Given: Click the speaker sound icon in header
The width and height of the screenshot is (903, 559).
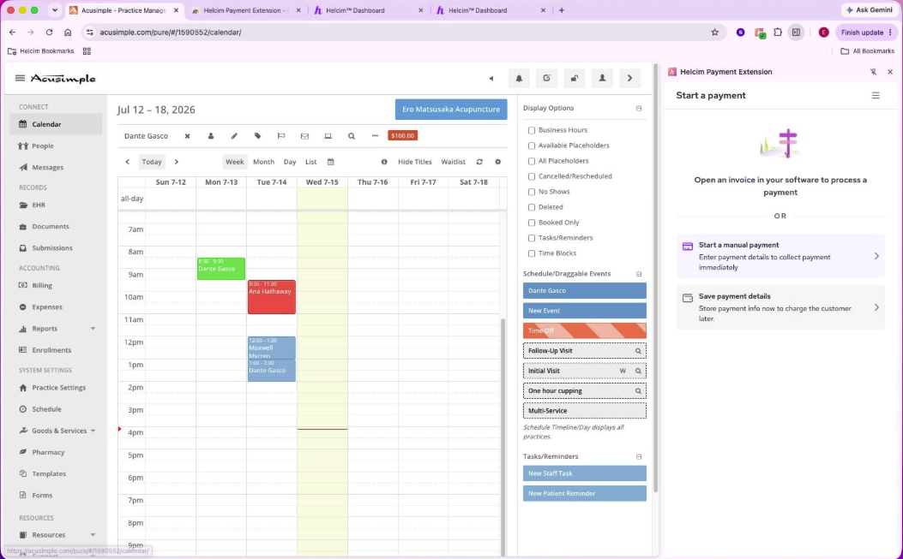Looking at the screenshot, I should (491, 78).
